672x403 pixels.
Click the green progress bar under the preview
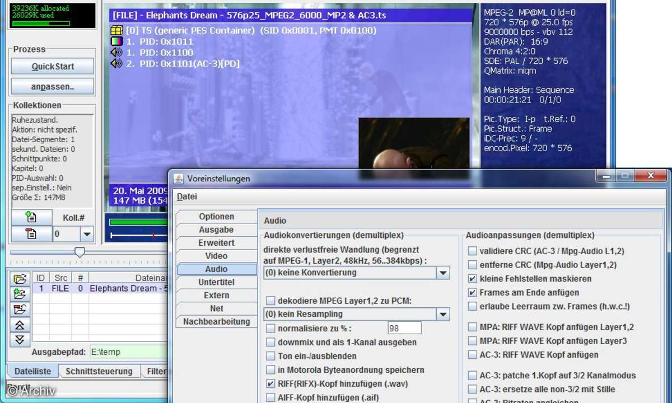(x=138, y=222)
